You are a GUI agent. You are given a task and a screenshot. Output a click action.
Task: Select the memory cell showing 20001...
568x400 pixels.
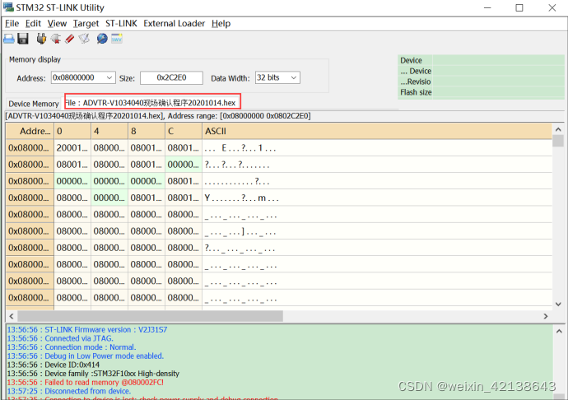pos(72,148)
